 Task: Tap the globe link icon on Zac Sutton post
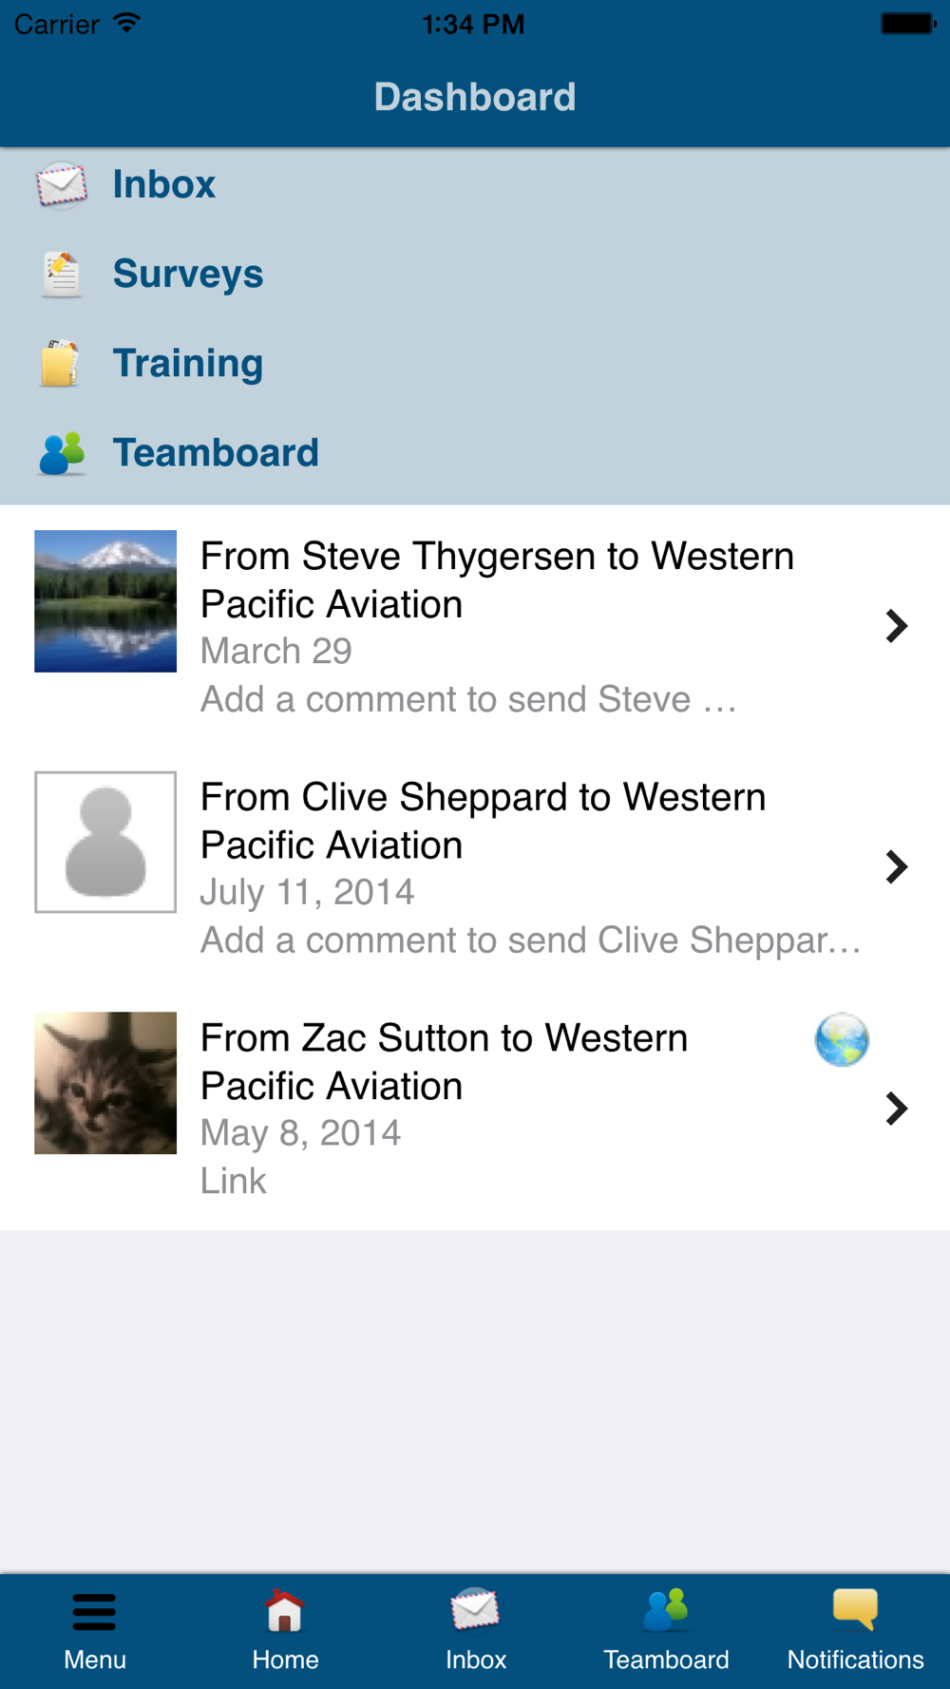pos(842,1040)
